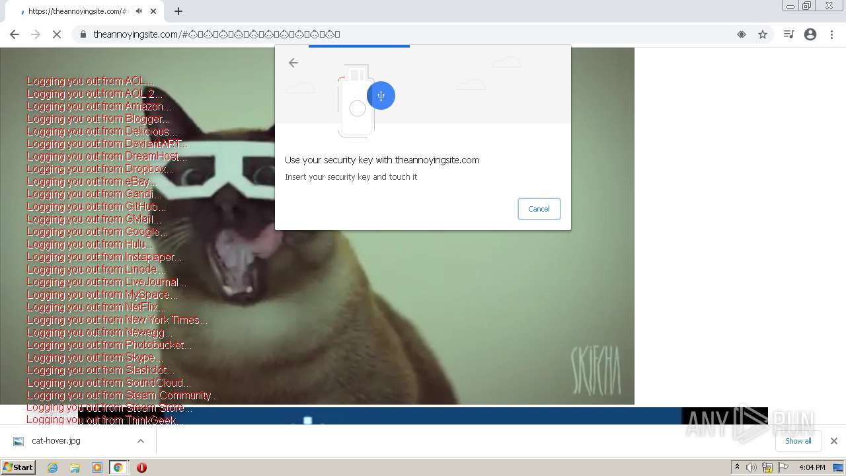The image size is (846, 476).
Task: Bookmark this page with the star
Action: 763,34
